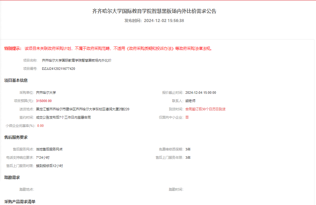Click the 小微企业优惠率 value 0.00
The image size is (316, 205).
[x=40, y=126]
